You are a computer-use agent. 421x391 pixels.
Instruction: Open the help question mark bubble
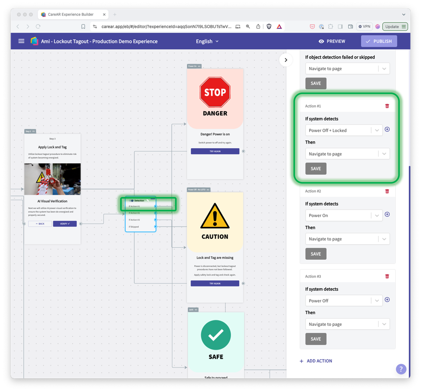[x=401, y=369]
